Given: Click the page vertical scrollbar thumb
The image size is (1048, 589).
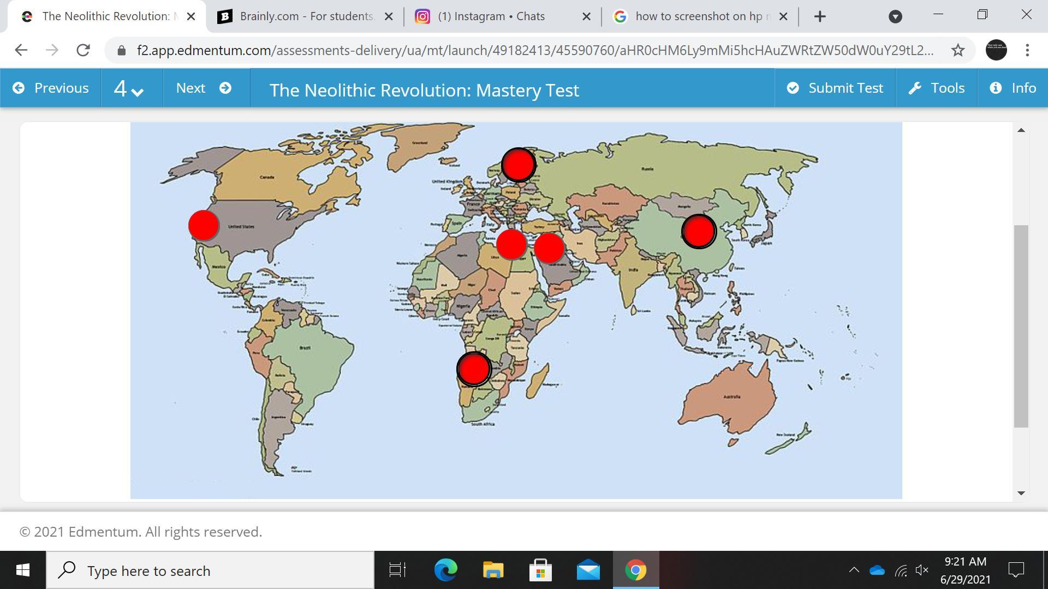Looking at the screenshot, I should [1021, 326].
